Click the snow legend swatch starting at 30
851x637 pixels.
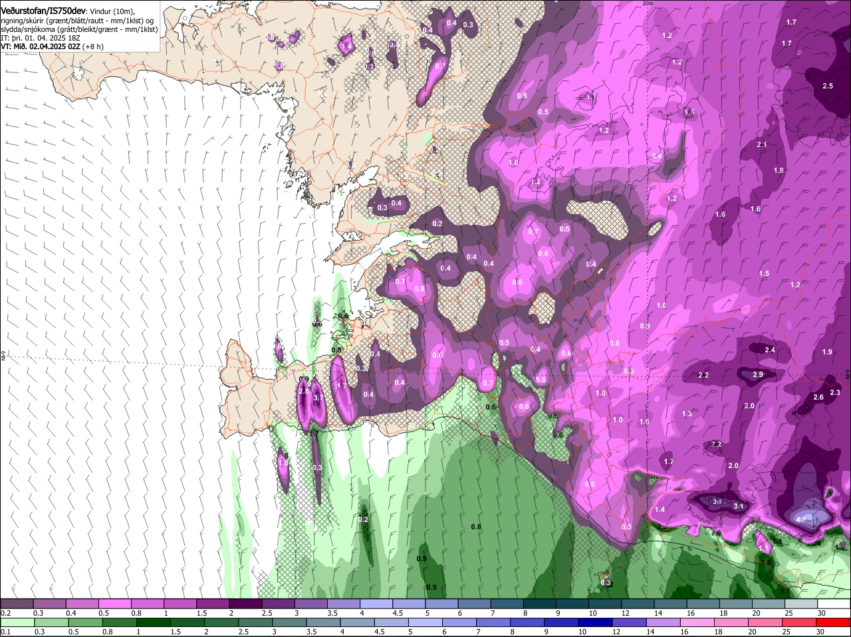tap(834, 604)
